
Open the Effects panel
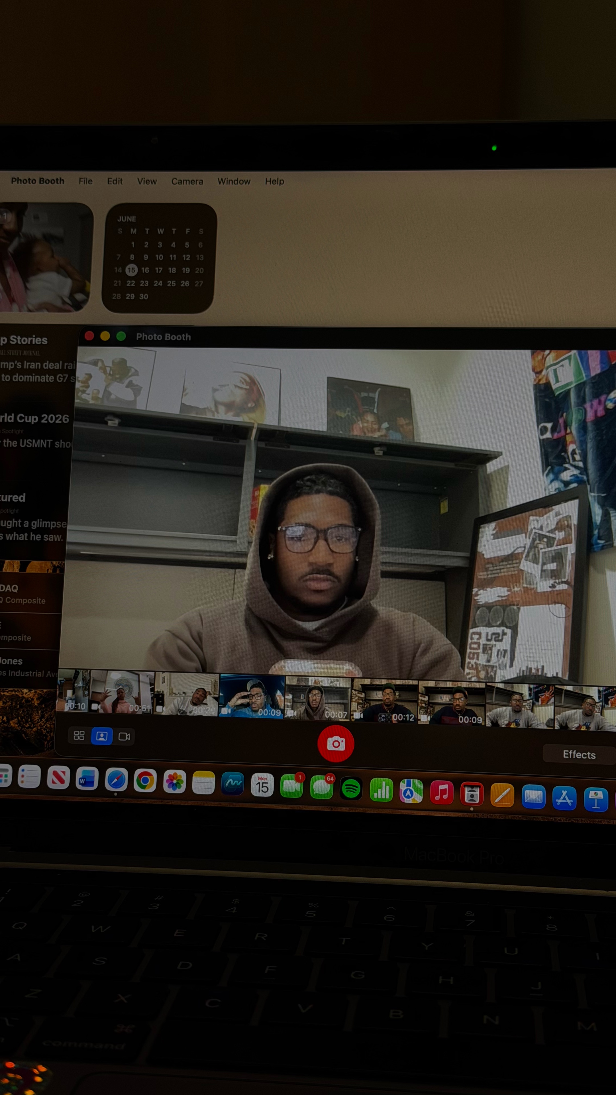tap(579, 754)
